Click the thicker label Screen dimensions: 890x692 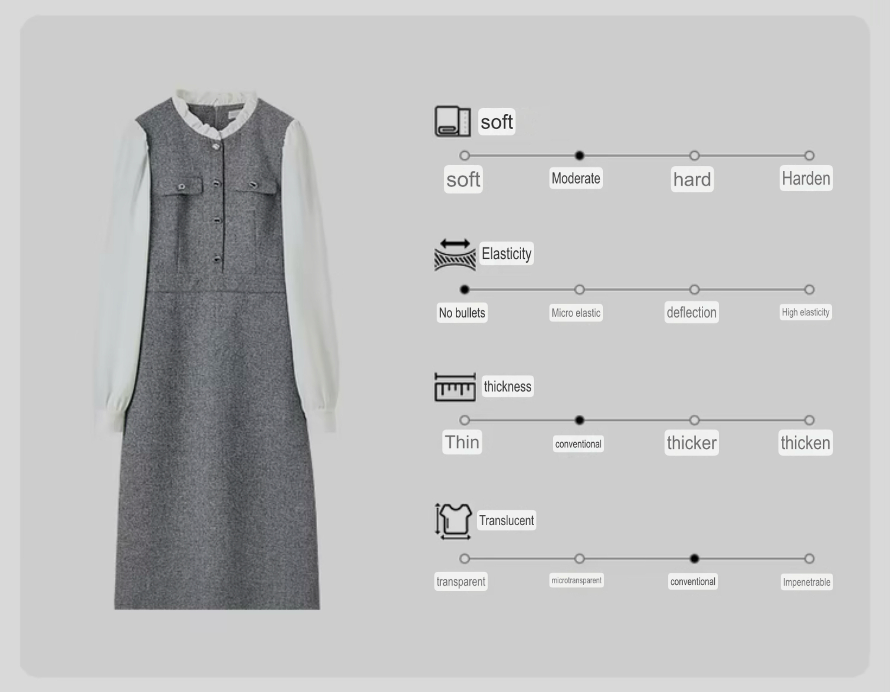click(x=691, y=443)
